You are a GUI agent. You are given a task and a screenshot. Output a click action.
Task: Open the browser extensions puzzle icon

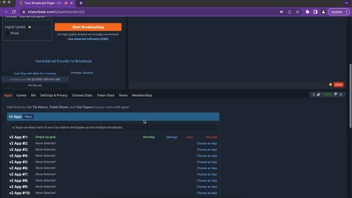307,12
